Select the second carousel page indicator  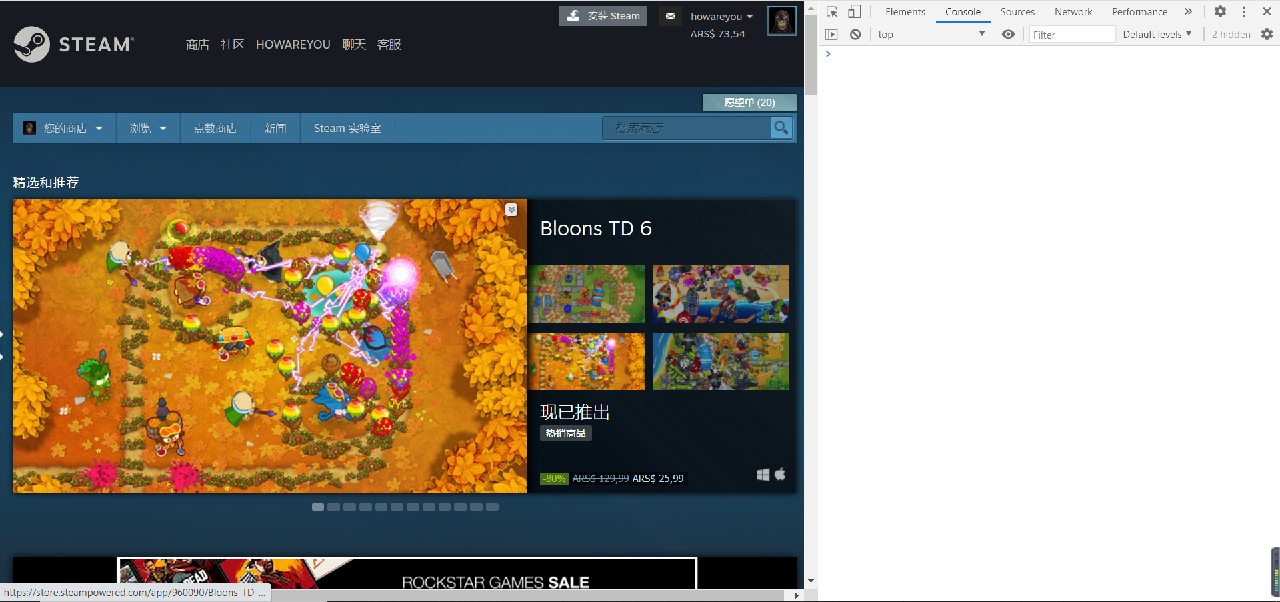pos(334,507)
